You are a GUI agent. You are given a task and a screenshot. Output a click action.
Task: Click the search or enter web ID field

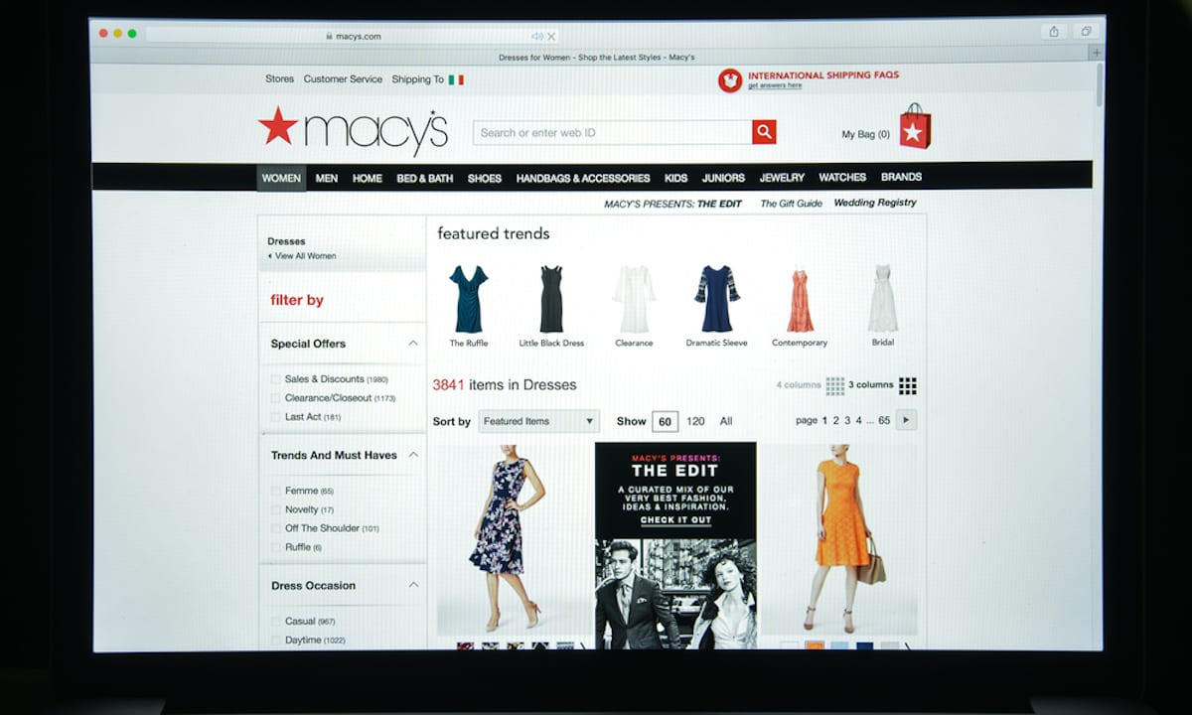point(611,132)
